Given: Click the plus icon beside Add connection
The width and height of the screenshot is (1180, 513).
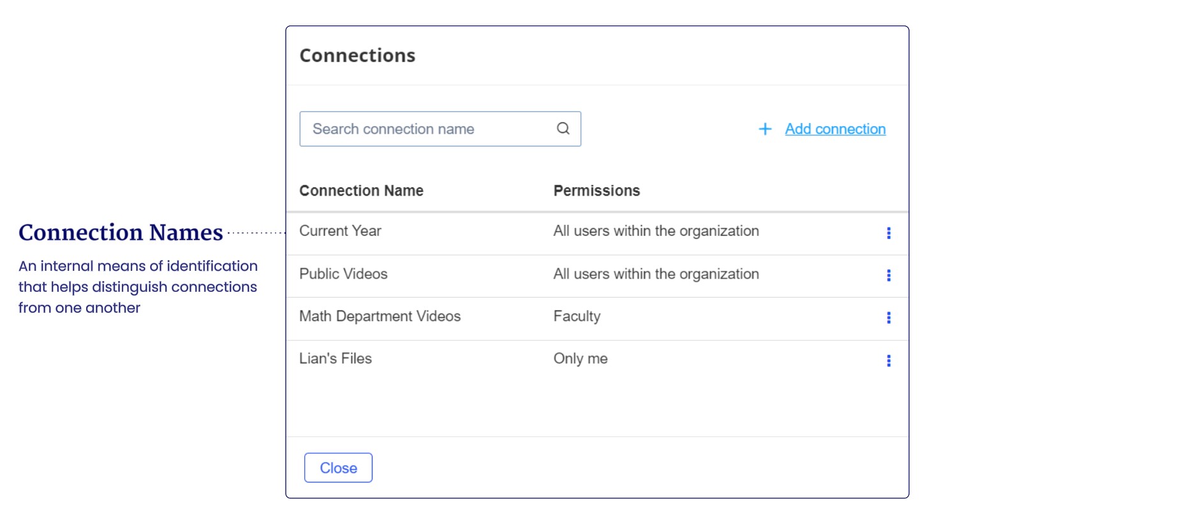Looking at the screenshot, I should (765, 129).
